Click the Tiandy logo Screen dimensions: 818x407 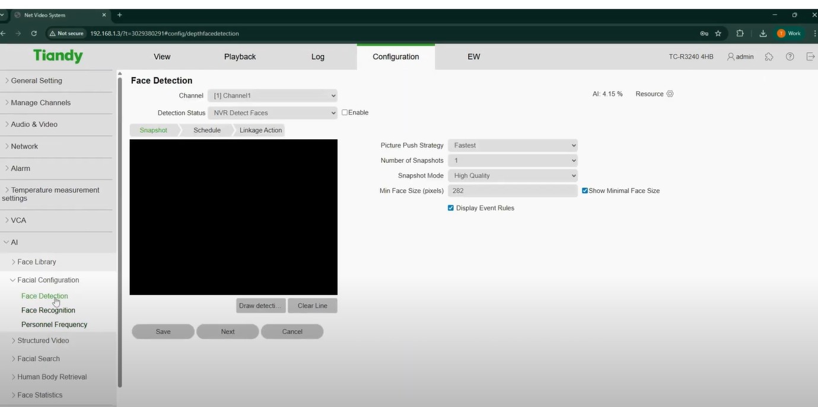58,56
